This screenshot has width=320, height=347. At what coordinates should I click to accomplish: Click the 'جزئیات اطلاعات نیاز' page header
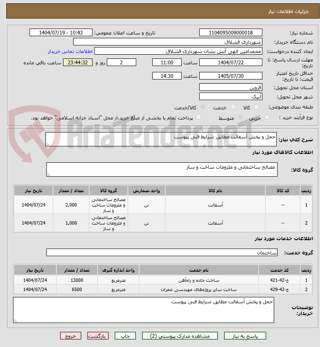coord(288,11)
